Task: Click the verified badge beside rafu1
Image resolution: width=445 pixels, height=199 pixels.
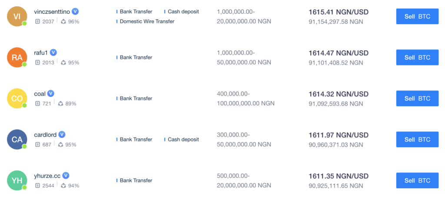Action: coord(53,52)
